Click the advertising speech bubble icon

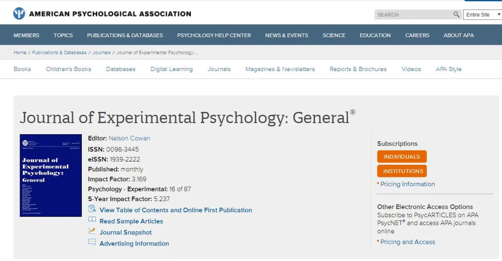point(92,242)
